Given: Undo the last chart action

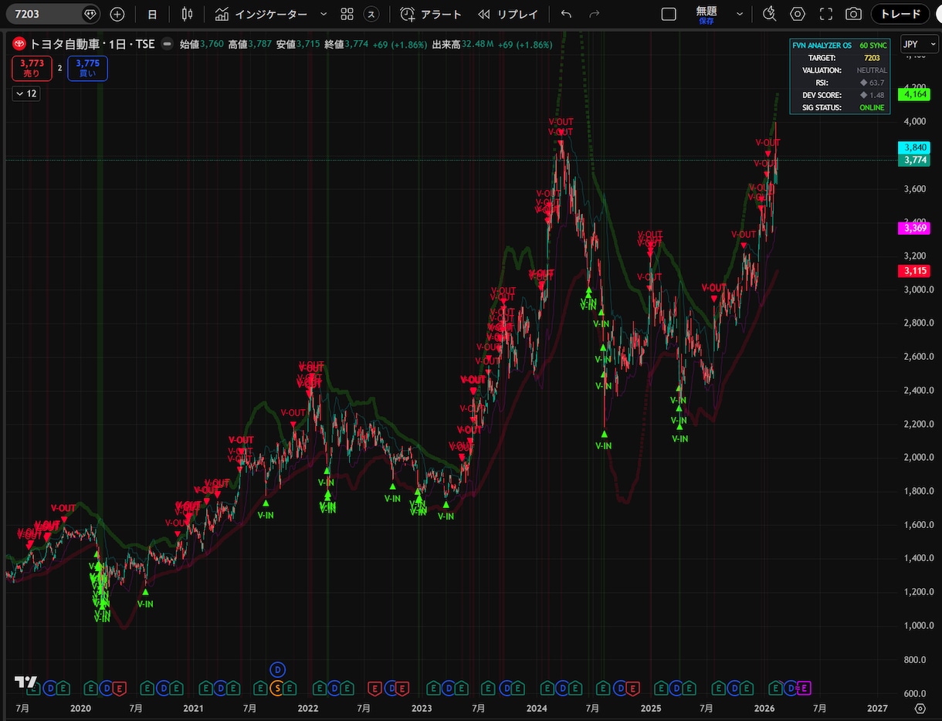Looking at the screenshot, I should [567, 14].
